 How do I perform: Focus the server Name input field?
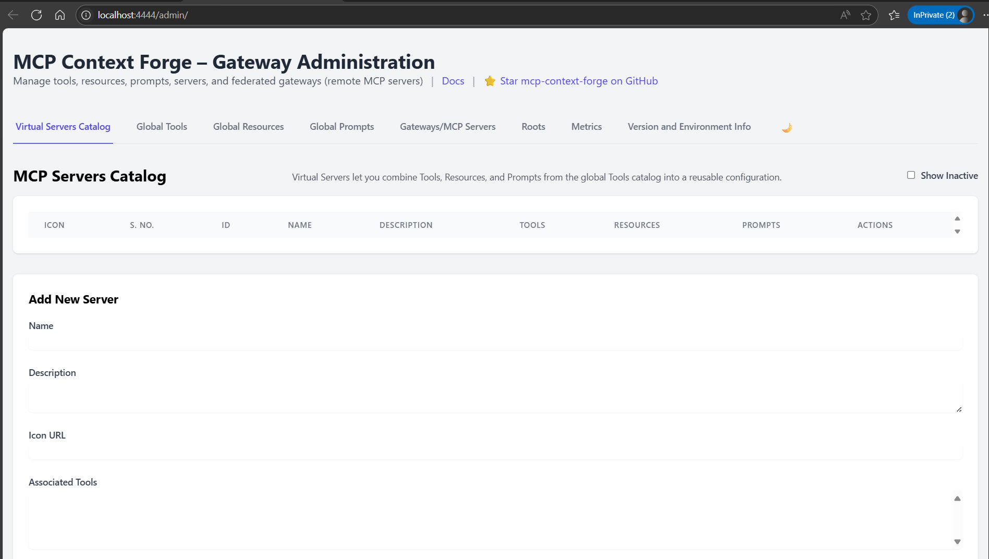click(495, 342)
